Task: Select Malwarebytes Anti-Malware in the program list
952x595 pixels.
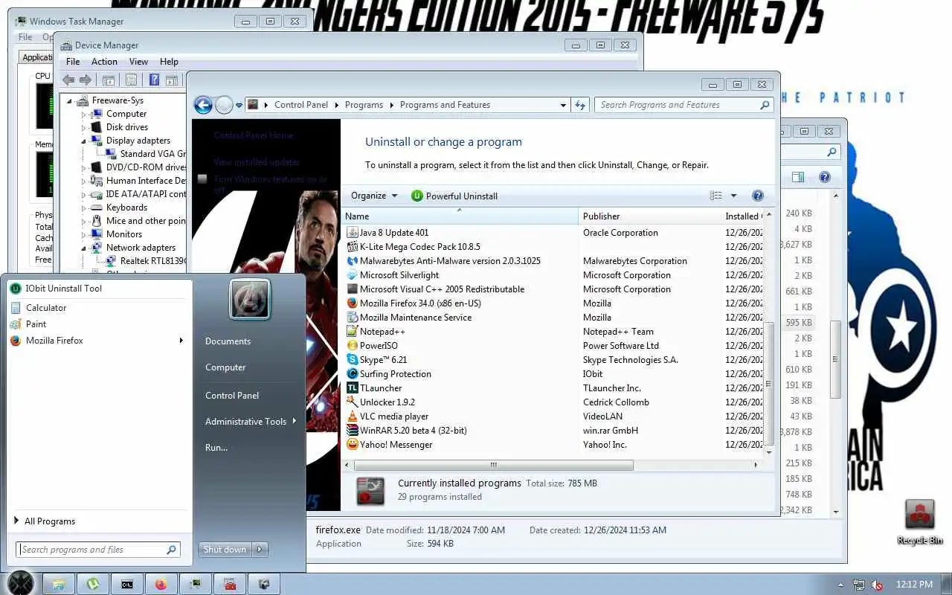Action: [450, 261]
